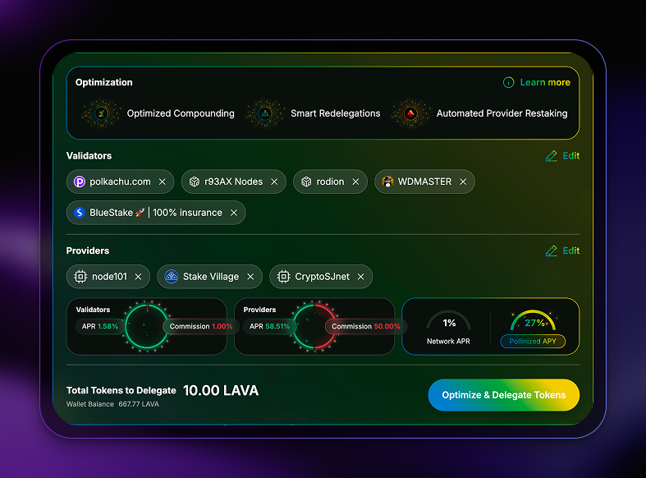Click the info icon beside Learn more
Viewport: 646px width, 478px height.
click(509, 82)
